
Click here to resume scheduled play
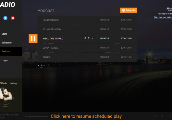pyautogui.click(x=86, y=116)
